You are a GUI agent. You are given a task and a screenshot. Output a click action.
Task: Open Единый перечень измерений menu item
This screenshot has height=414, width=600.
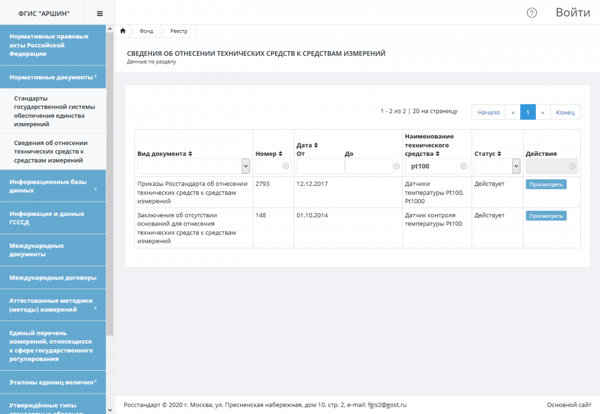pos(53,346)
